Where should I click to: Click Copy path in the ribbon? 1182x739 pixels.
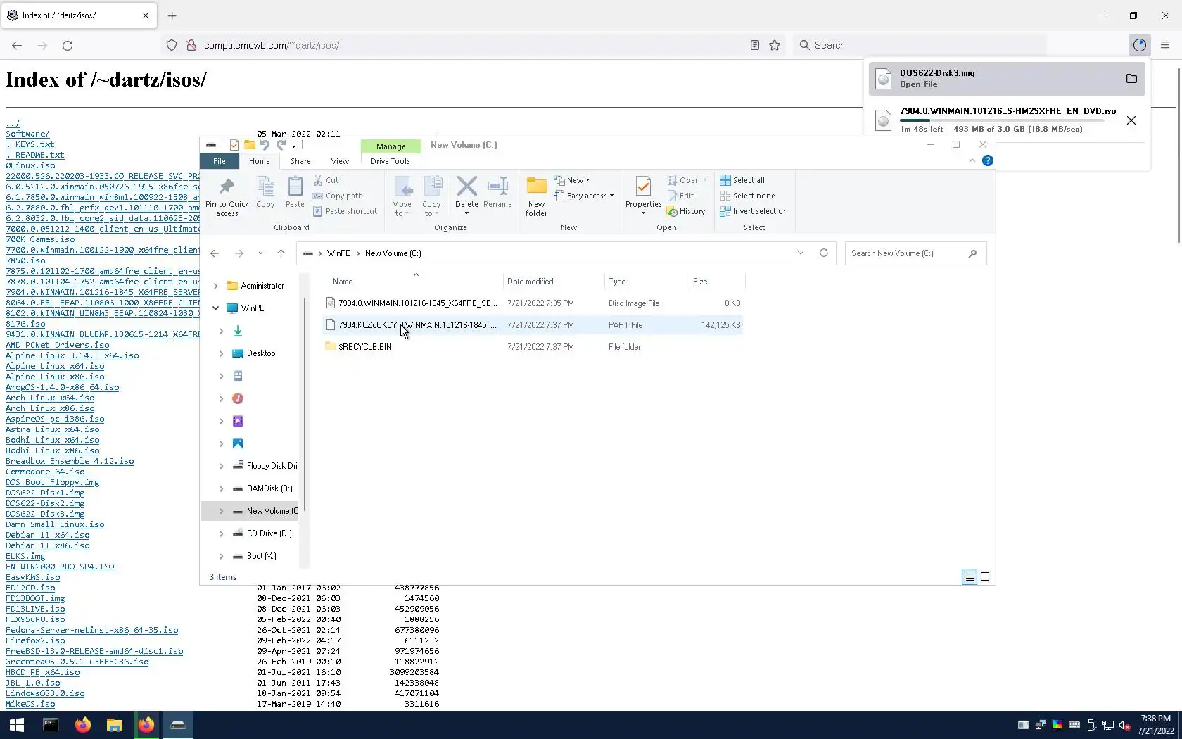click(x=338, y=196)
